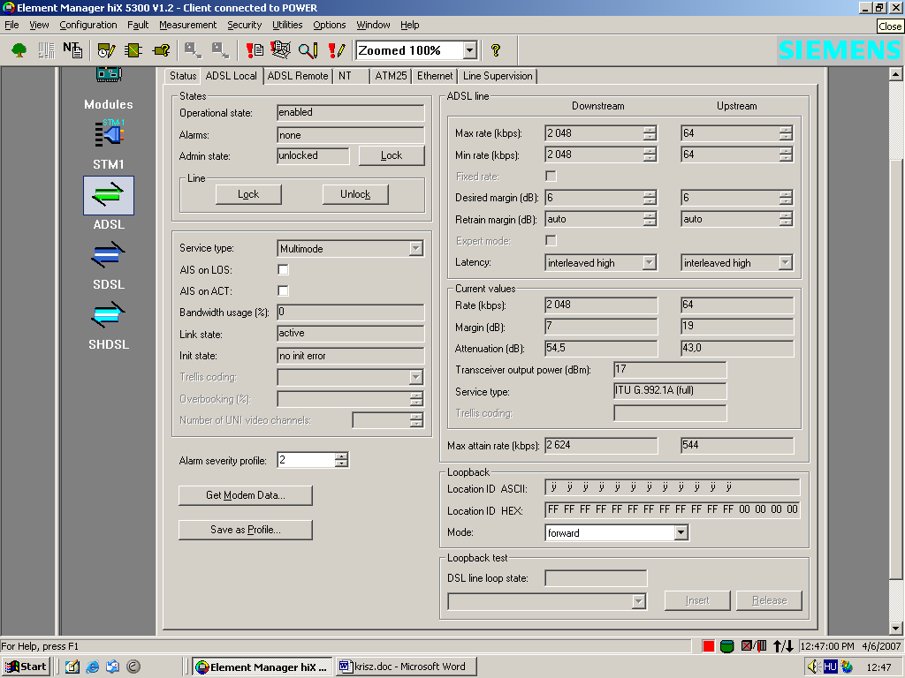Click the scroll up arrow of vertical scrollbar
Image resolution: width=905 pixels, height=678 pixels.
click(x=895, y=74)
